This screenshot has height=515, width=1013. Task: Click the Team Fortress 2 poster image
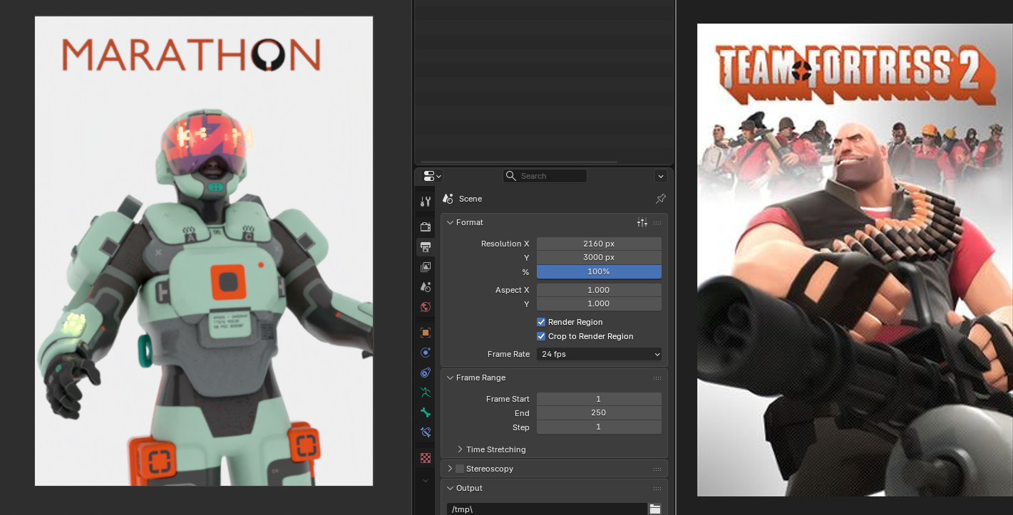pyautogui.click(x=855, y=260)
